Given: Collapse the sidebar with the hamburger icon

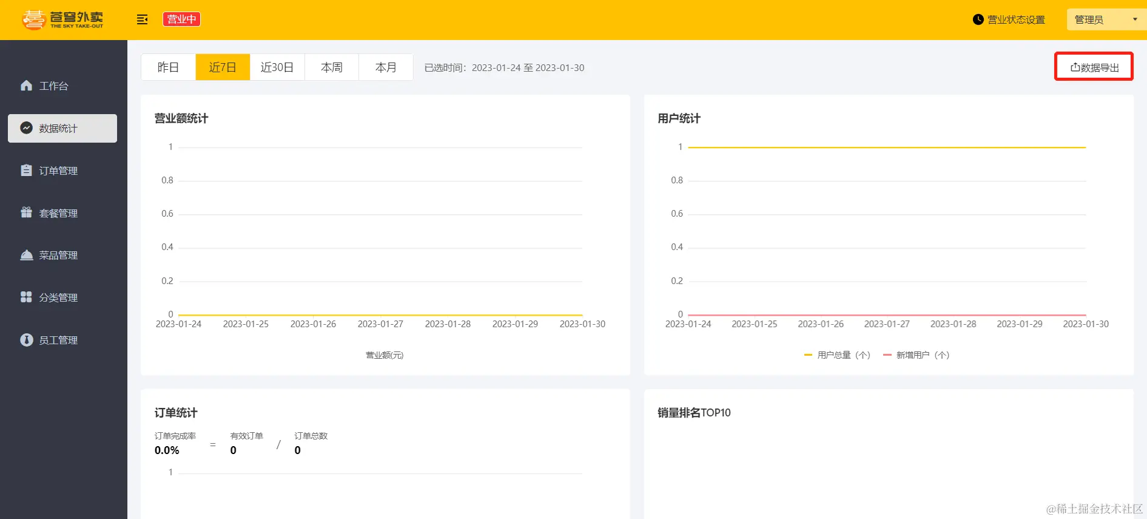Looking at the screenshot, I should 143,19.
